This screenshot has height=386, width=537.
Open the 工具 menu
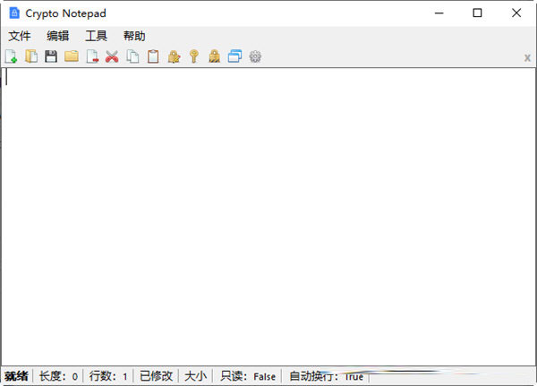click(97, 36)
